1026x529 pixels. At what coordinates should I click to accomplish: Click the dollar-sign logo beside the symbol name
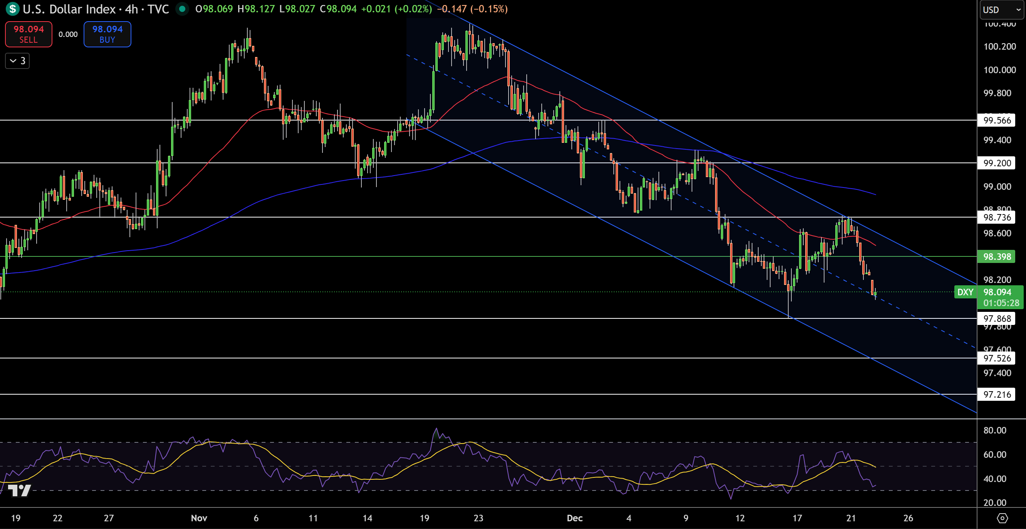pyautogui.click(x=12, y=9)
